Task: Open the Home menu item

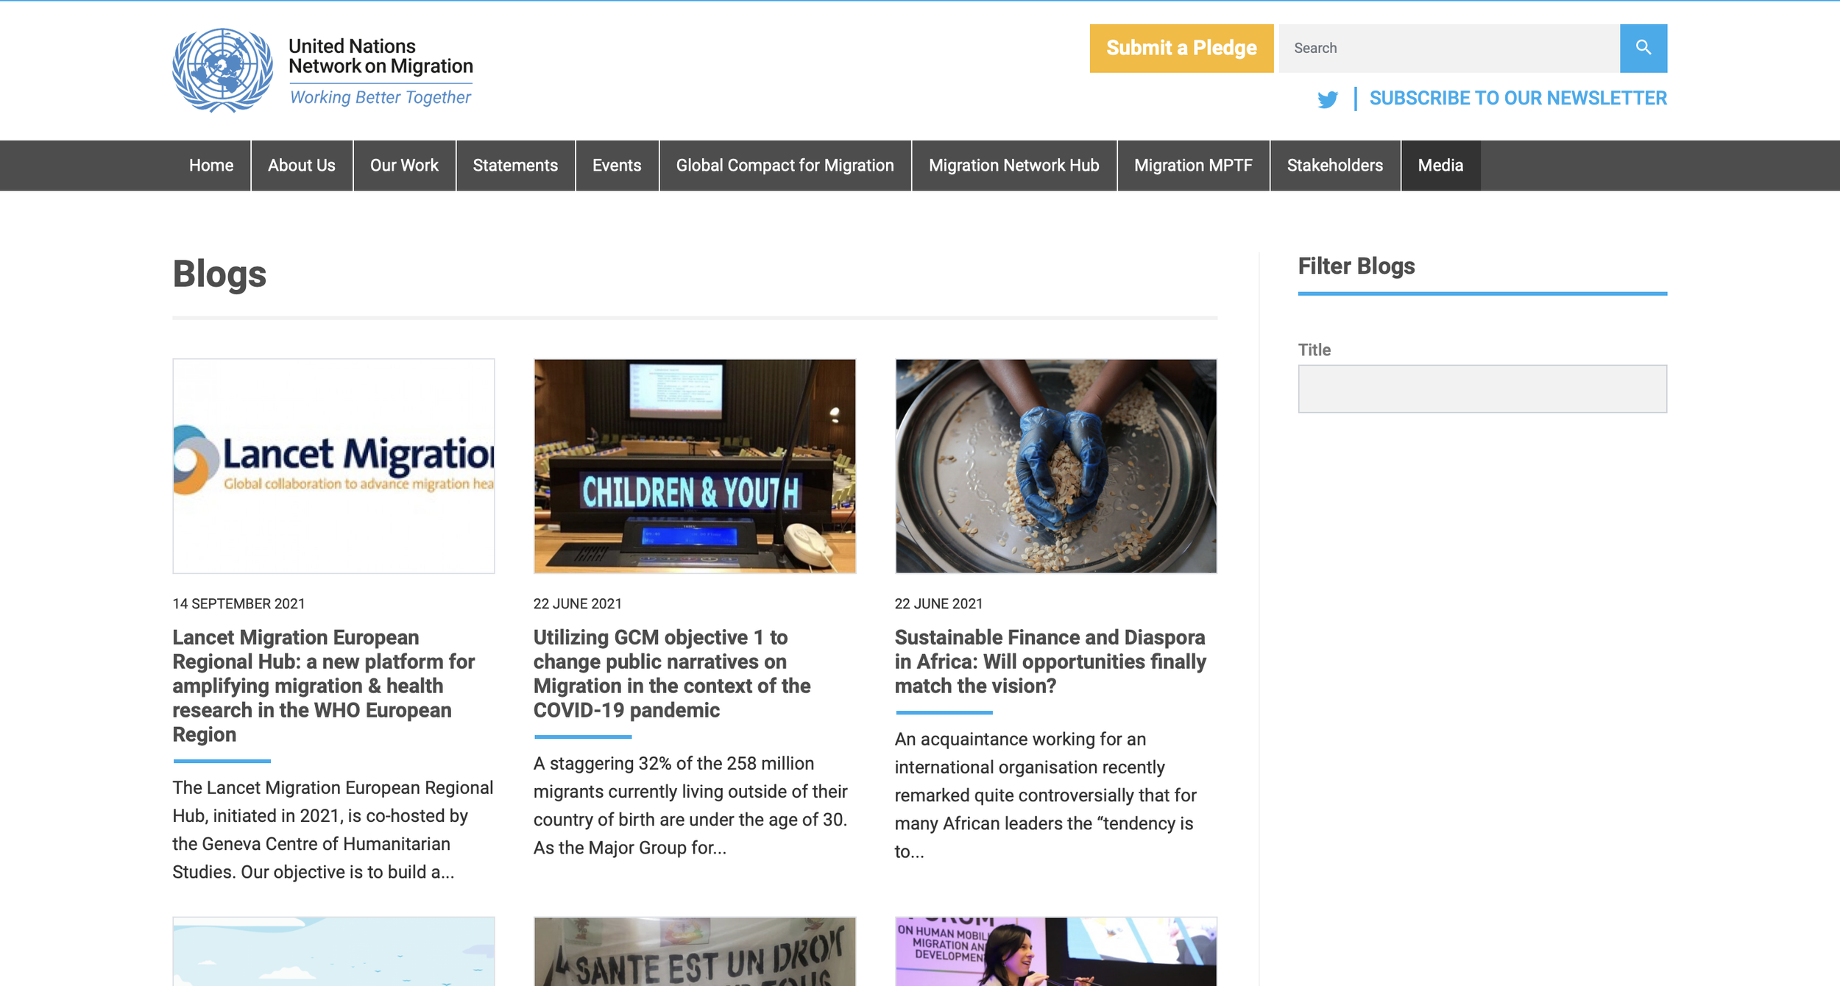Action: pos(211,166)
